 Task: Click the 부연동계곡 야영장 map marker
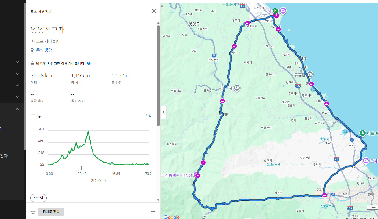[197, 175]
